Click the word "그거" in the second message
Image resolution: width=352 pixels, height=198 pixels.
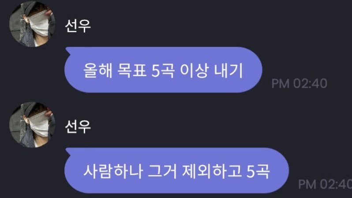coord(163,171)
